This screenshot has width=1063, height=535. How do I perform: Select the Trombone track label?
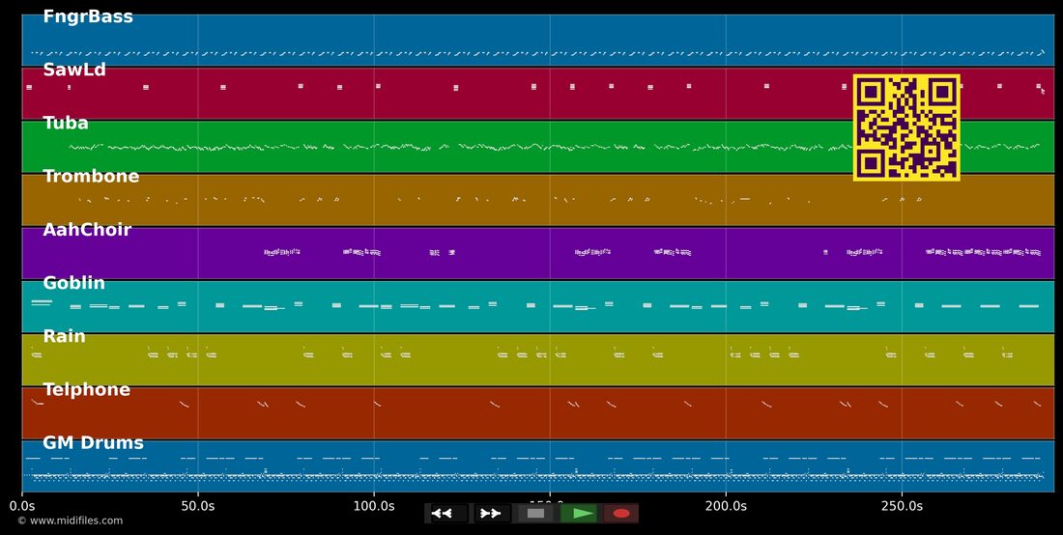click(x=91, y=177)
